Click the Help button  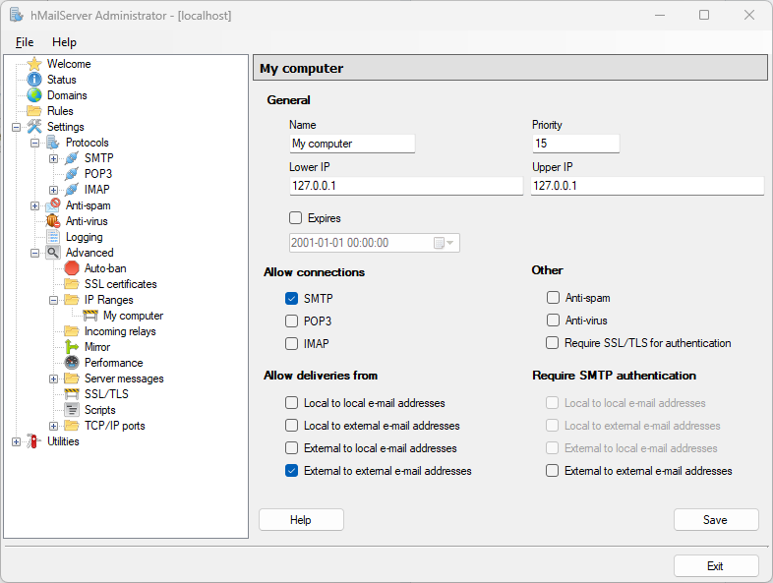click(301, 520)
